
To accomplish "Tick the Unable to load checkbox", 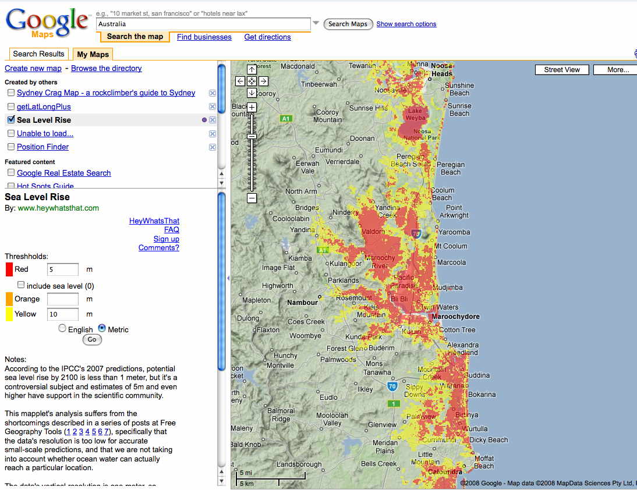I will [x=11, y=133].
